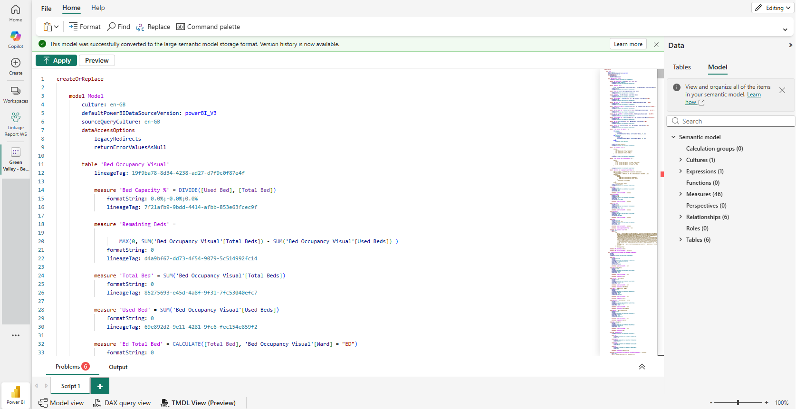
Task: Expand the Relationships (6) node
Action: point(681,217)
